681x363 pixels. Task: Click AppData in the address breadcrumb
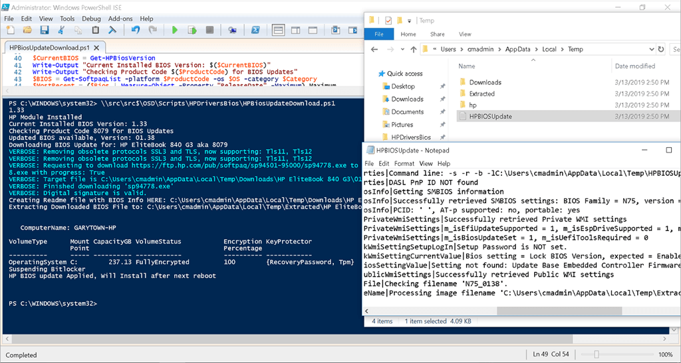tap(517, 49)
